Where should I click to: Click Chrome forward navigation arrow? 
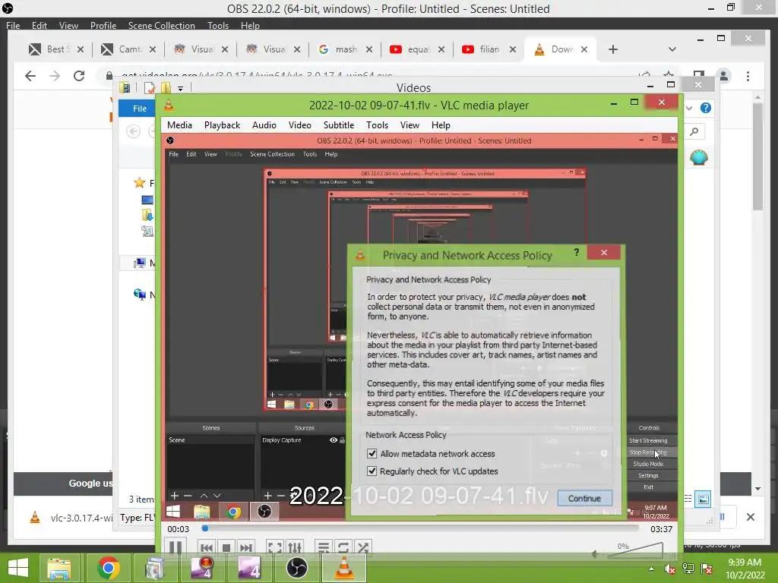(55, 76)
